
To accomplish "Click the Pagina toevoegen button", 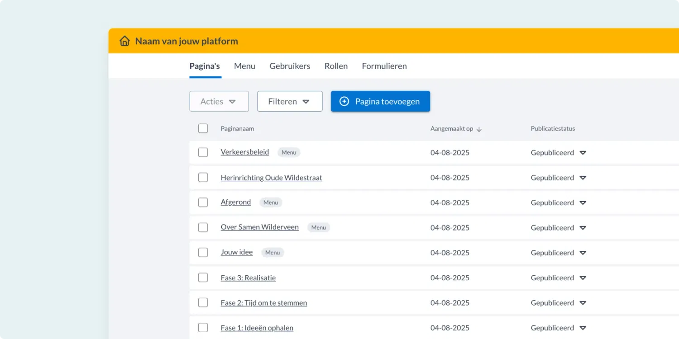I will pyautogui.click(x=380, y=101).
